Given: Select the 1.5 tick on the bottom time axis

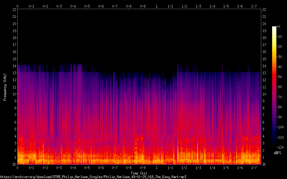Looking at the screenshot, I should [226, 168].
